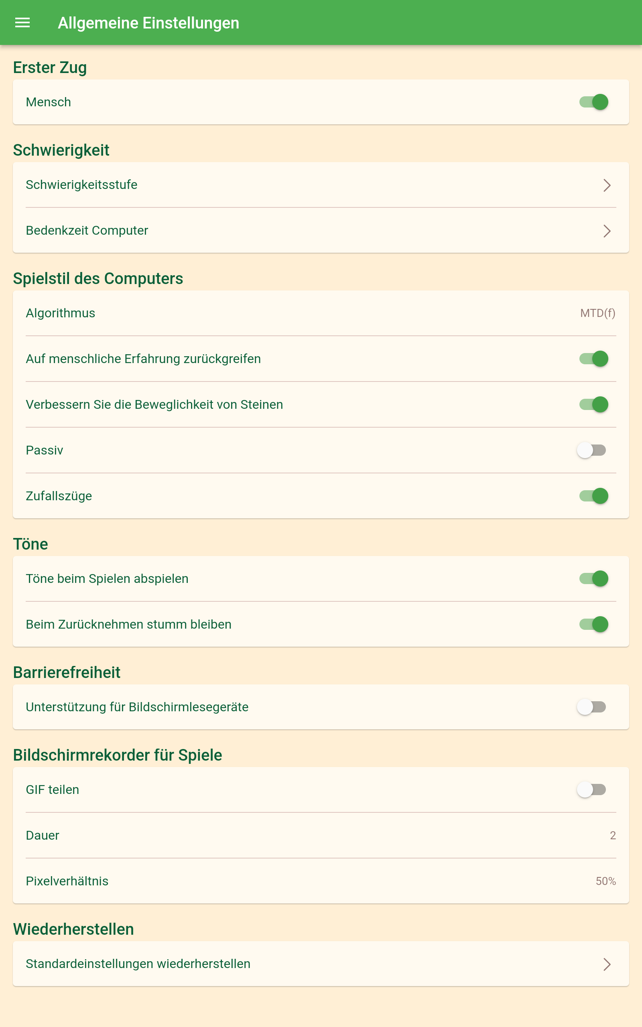Mute Töne beim Spielen abspielen switch
This screenshot has width=642, height=1027.
593,578
